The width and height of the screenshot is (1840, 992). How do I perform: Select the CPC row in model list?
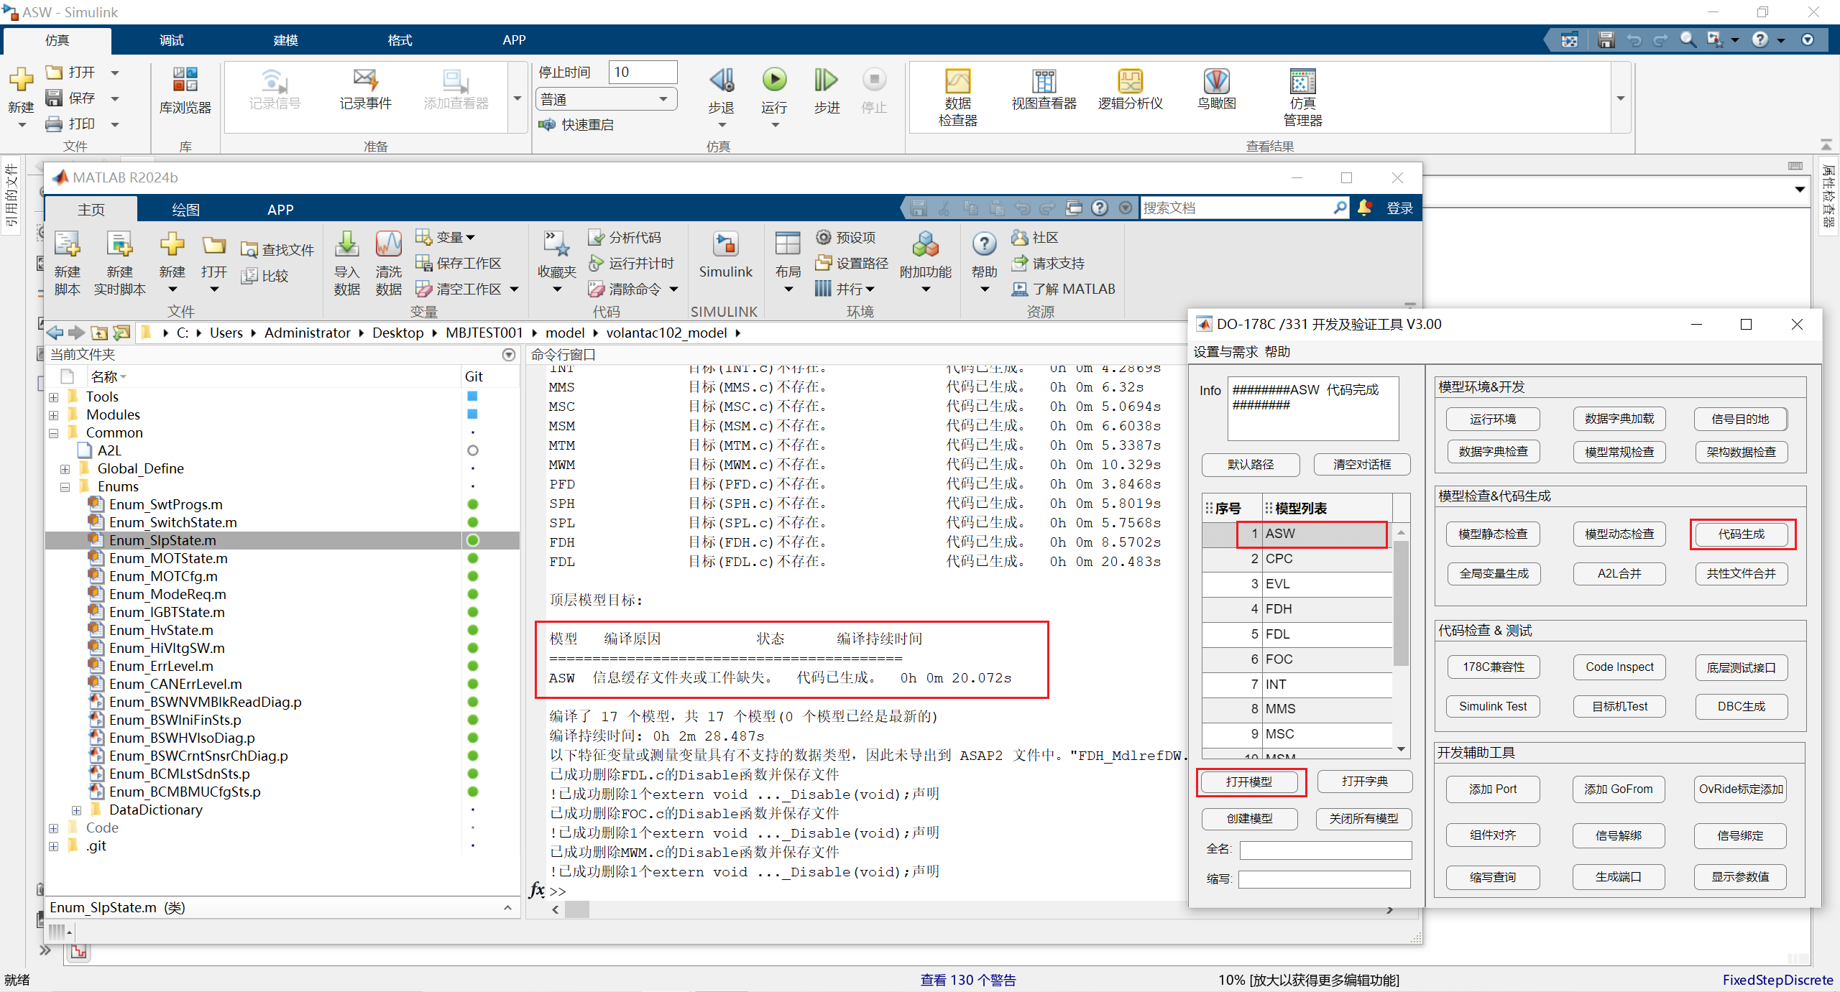click(1297, 559)
